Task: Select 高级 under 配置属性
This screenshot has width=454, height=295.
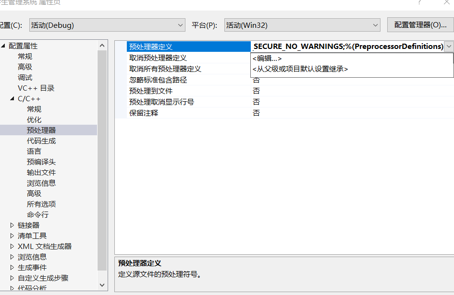Action: pyautogui.click(x=25, y=67)
